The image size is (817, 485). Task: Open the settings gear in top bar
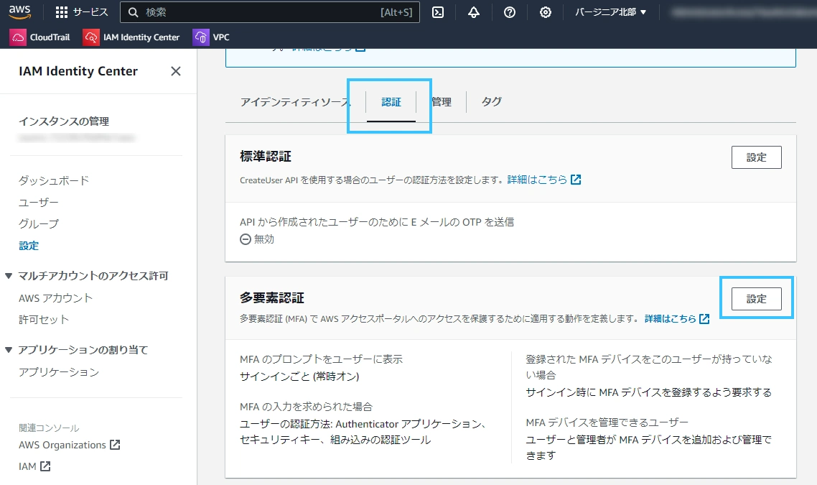(x=545, y=12)
